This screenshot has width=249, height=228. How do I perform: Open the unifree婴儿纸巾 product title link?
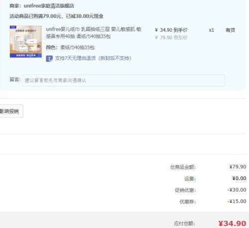pyautogui.click(x=94, y=33)
